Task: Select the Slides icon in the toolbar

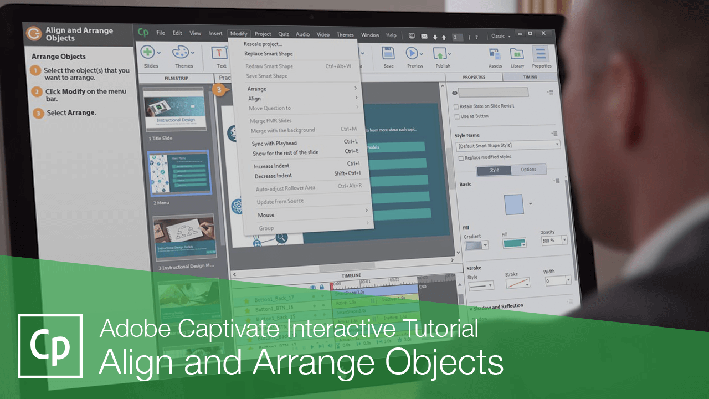Action: point(148,53)
